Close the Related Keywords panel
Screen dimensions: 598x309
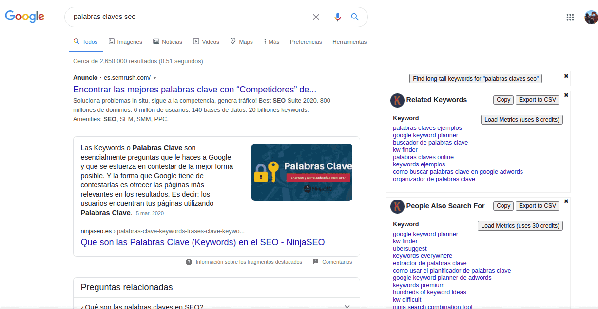(566, 95)
